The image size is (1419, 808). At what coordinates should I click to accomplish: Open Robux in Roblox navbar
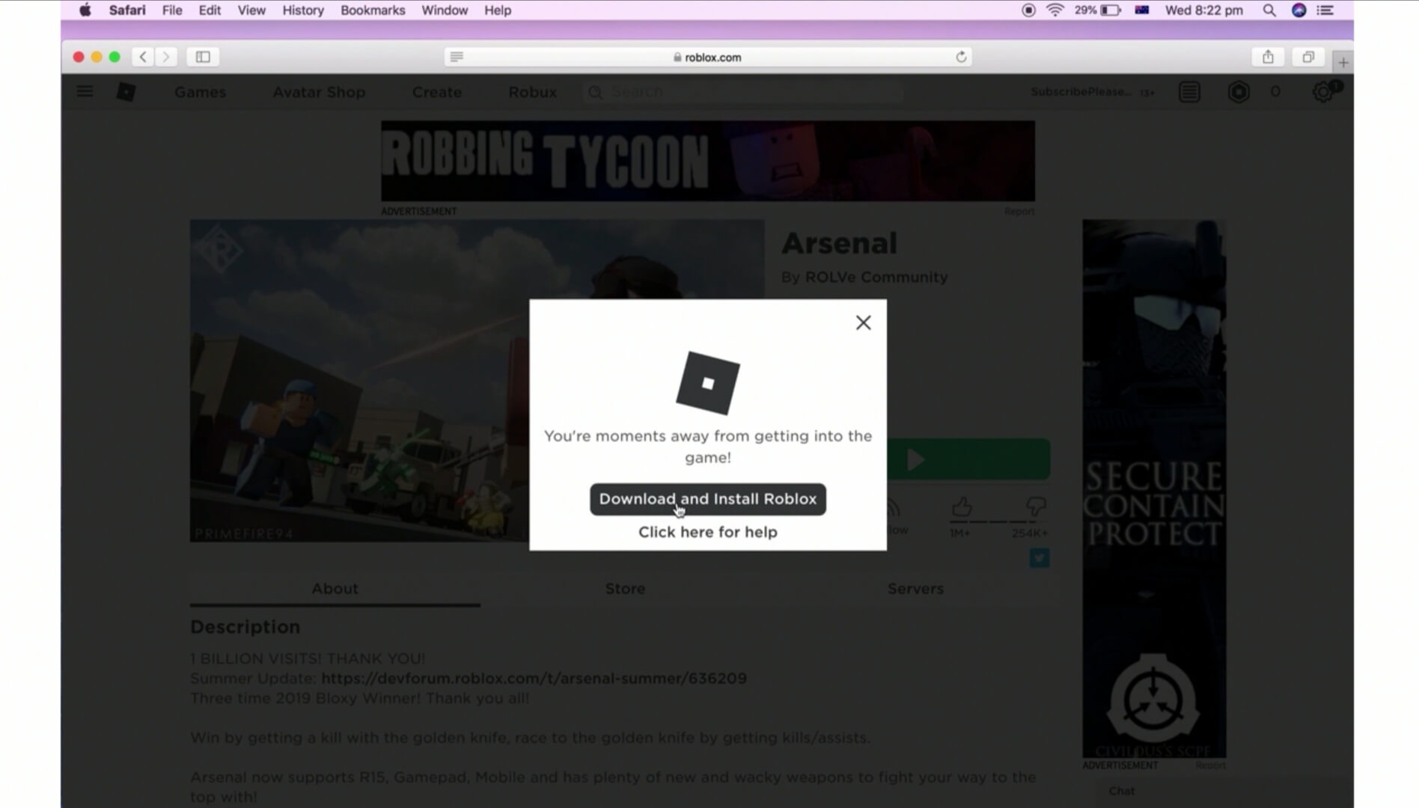pyautogui.click(x=532, y=92)
